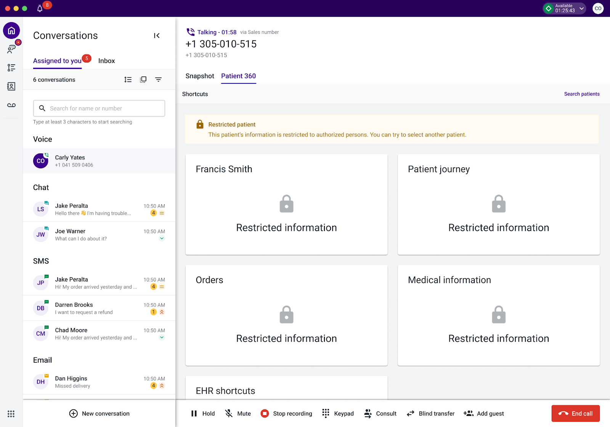Switch to the Snapshot tab
The height and width of the screenshot is (427, 610).
point(200,76)
